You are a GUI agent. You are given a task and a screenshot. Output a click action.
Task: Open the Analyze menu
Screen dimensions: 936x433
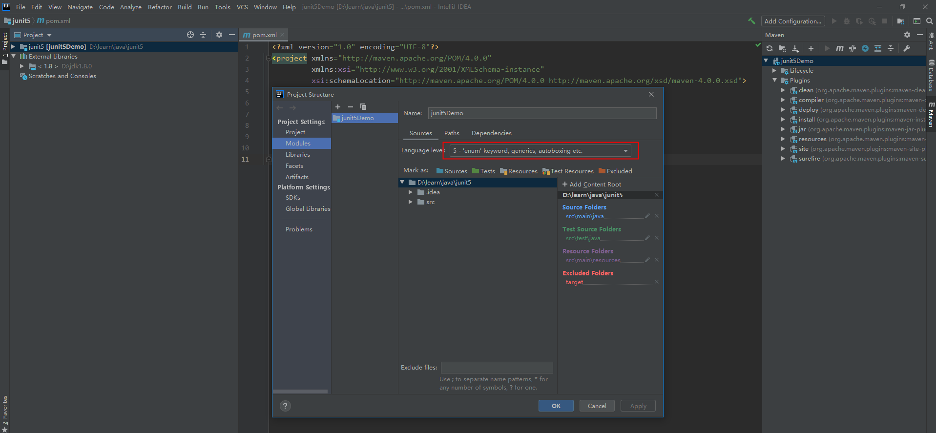pos(130,7)
